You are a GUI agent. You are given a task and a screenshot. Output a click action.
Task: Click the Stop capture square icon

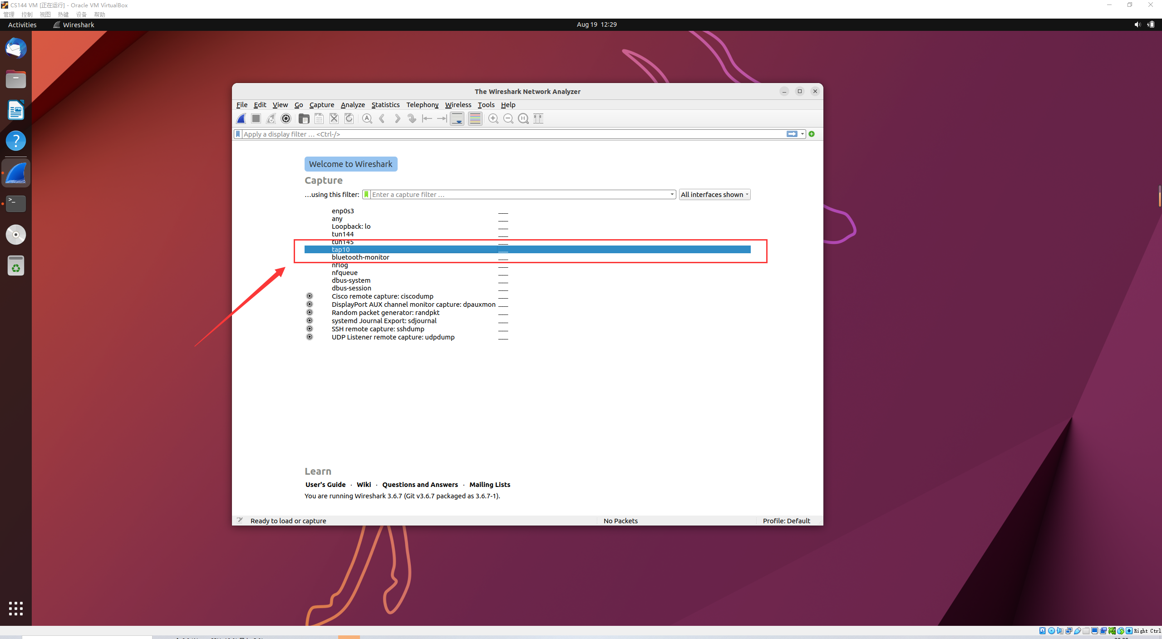pos(256,118)
